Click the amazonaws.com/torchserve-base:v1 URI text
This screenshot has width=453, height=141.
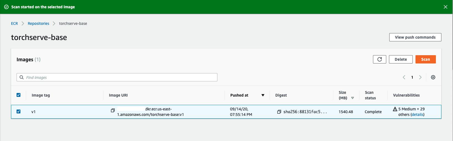click(x=151, y=115)
